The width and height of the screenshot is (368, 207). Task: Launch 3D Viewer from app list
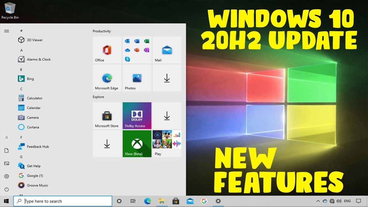(30, 40)
